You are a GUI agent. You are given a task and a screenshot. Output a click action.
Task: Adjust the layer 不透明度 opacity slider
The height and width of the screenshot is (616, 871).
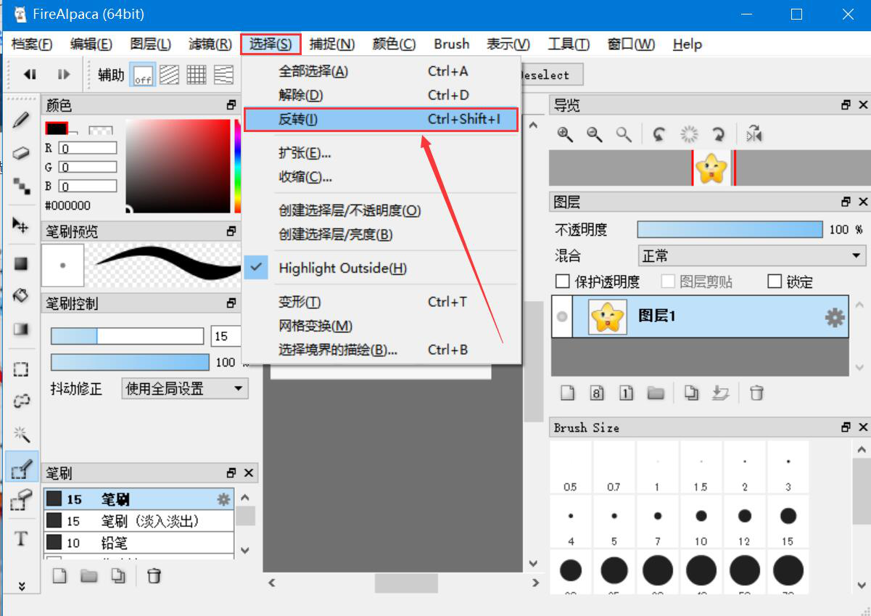(730, 229)
